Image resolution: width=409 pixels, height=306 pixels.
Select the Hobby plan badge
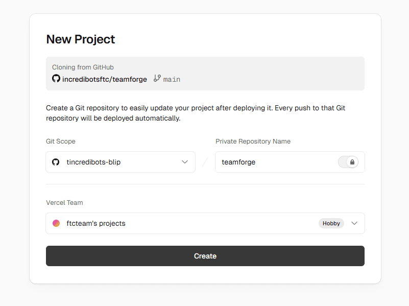coord(331,223)
